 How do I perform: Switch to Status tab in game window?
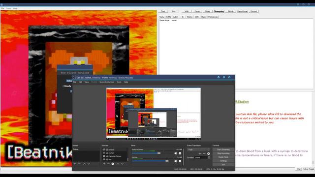[162, 17]
